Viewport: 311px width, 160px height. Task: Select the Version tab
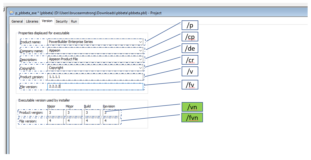tap(47, 21)
